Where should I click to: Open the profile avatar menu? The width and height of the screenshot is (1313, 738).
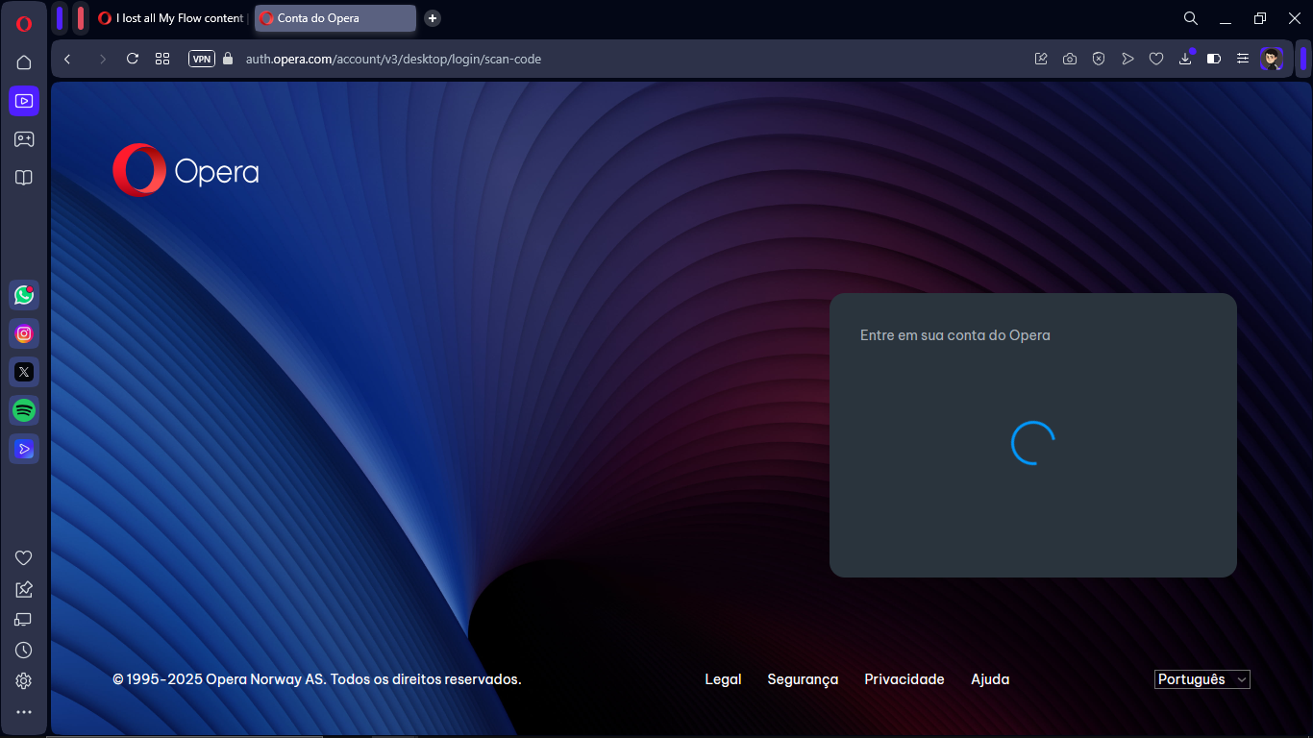(1272, 59)
